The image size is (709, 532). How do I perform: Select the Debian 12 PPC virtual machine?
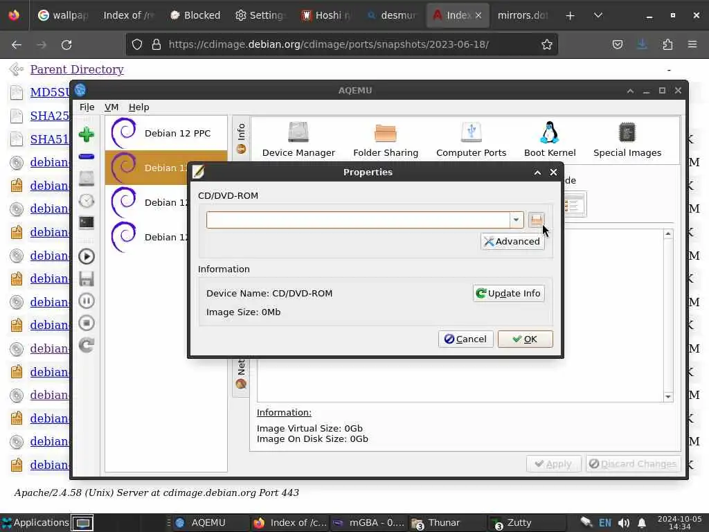166,134
